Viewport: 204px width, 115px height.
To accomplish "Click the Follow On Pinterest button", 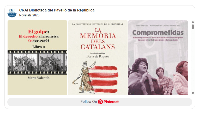I will point(100,102).
